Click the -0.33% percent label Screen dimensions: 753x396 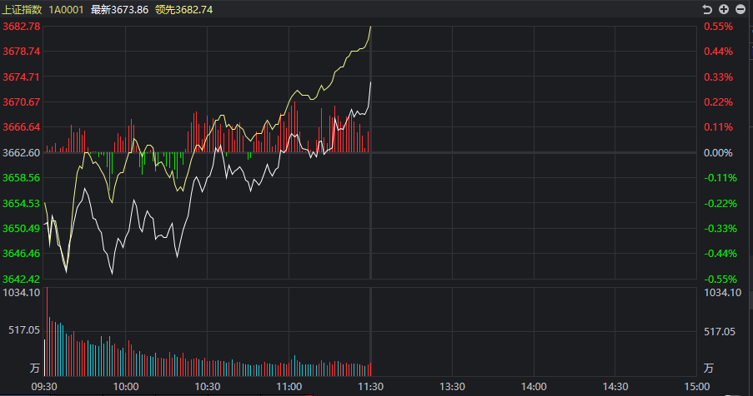coord(720,229)
